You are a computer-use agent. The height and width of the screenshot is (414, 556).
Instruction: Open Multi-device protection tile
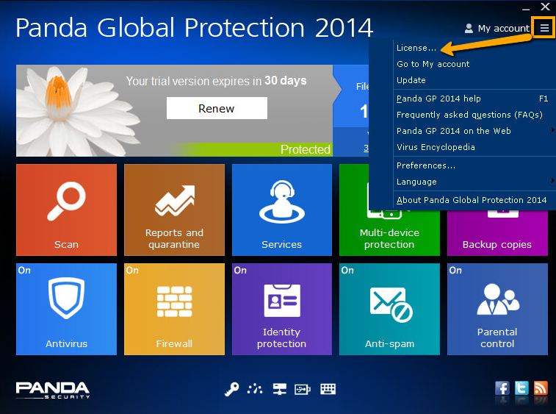[389, 232]
